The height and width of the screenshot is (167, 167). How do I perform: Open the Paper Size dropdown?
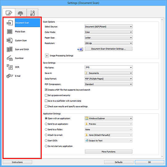click(109, 38)
